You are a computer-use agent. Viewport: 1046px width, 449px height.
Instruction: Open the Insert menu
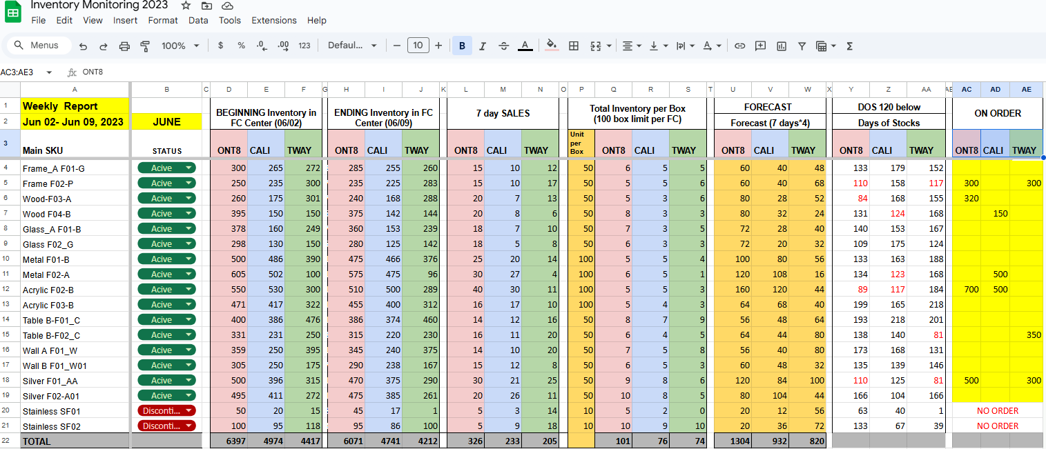click(126, 21)
